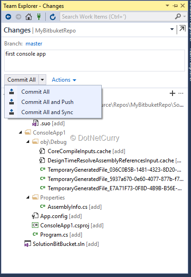Open the Changes page dropdown arrow
Screen dimensions: 191x277
point(172,29)
